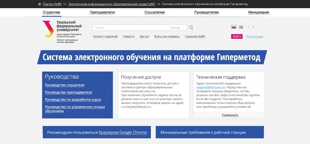Follow the Регистрация link

[x=254, y=37]
